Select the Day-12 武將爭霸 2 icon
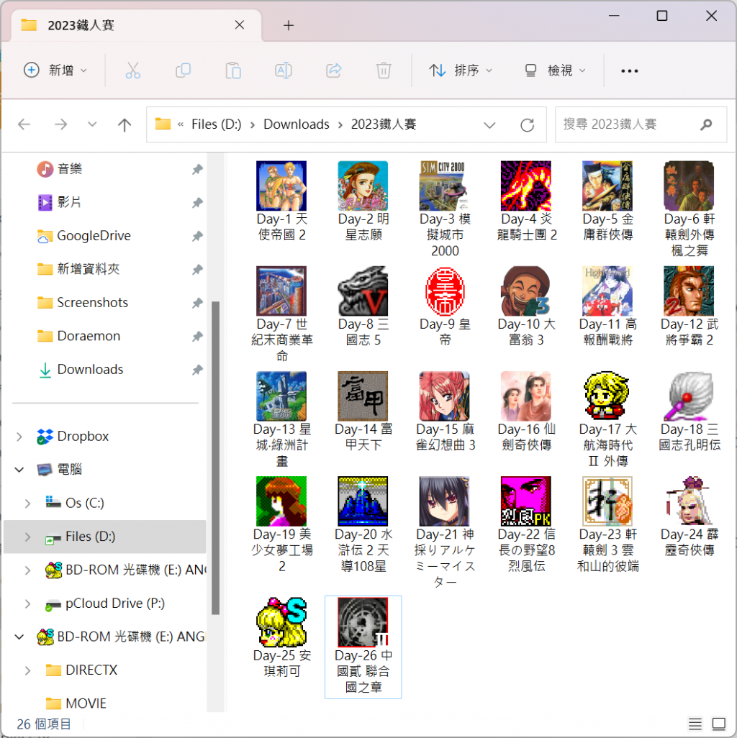This screenshot has width=737, height=738. [x=689, y=306]
